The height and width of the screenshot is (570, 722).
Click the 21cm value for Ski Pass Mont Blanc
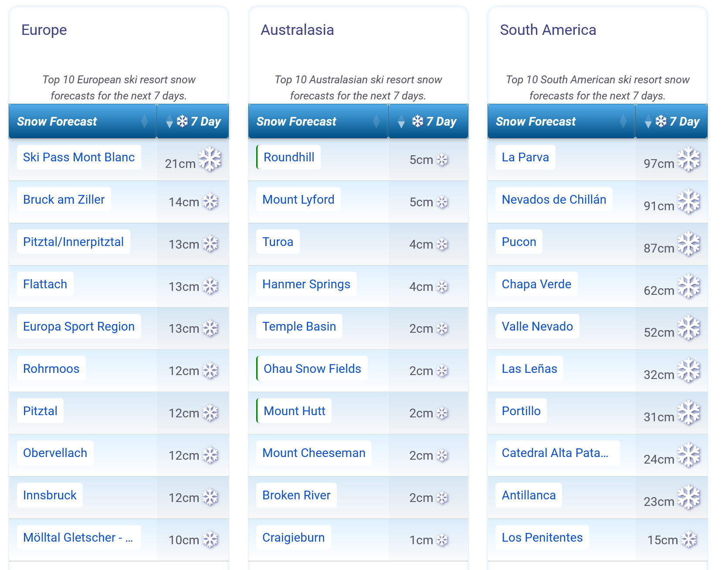180,164
